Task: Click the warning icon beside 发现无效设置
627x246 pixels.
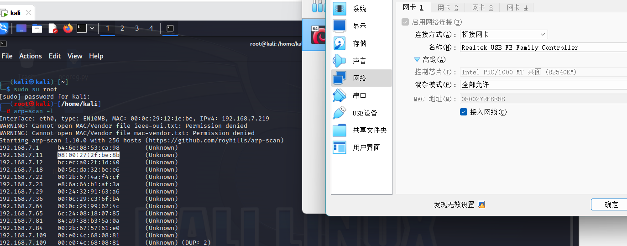Action: (x=481, y=204)
